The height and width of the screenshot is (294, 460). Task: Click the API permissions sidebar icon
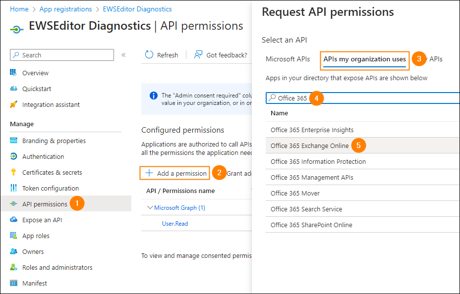[x=13, y=204]
